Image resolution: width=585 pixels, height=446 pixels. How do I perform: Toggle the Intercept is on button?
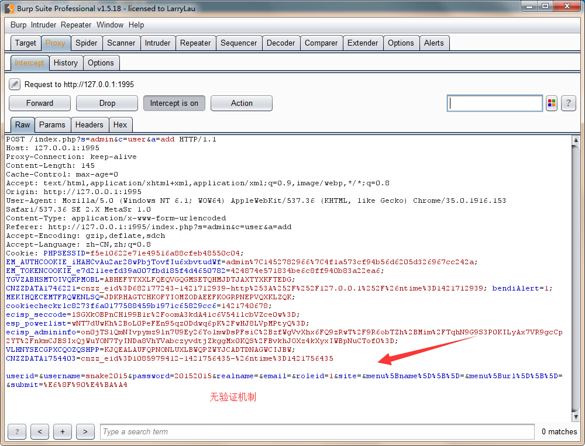point(174,103)
